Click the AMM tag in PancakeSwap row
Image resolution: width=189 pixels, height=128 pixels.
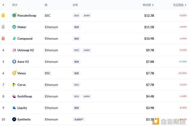point(87,15)
